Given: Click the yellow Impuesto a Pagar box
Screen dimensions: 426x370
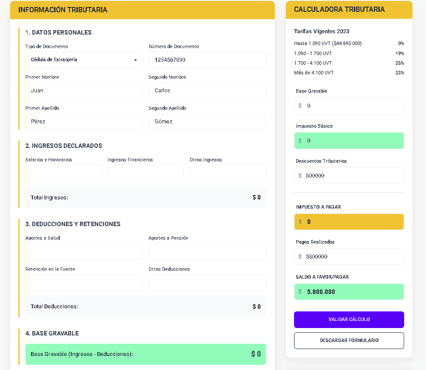Looking at the screenshot, I should (349, 222).
